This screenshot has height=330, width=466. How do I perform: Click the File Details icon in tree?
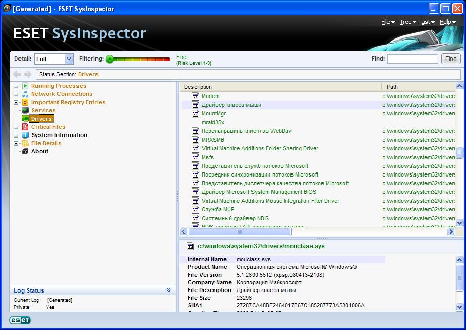[x=25, y=143]
